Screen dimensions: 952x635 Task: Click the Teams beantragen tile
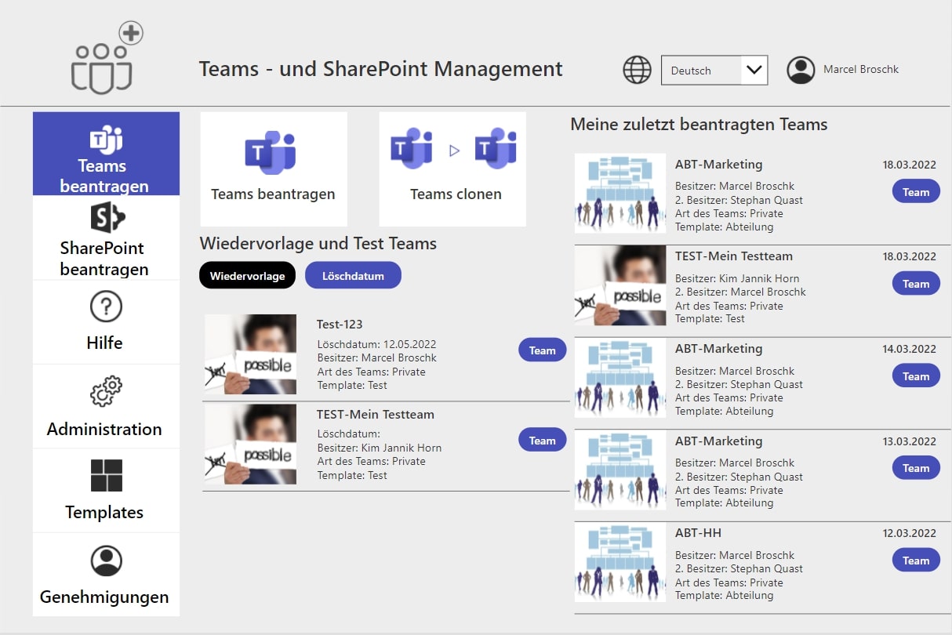click(x=273, y=169)
